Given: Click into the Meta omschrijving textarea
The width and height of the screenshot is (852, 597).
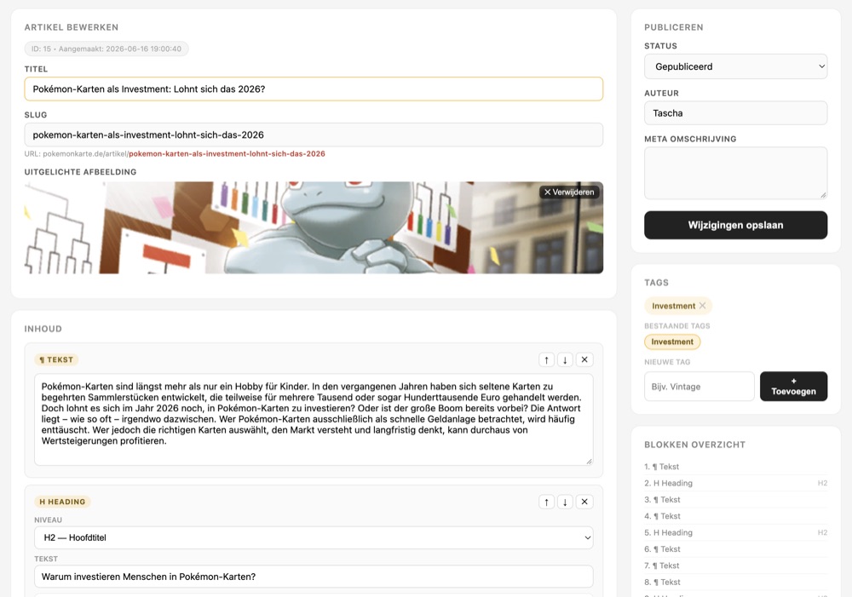Looking at the screenshot, I should (736, 173).
